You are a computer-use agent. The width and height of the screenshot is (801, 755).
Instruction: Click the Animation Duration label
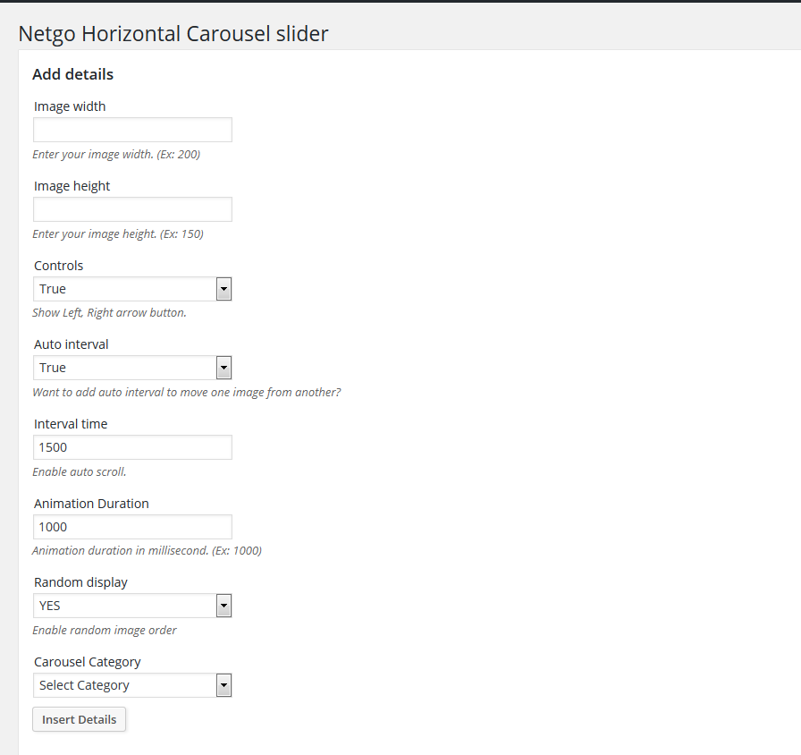tap(91, 504)
